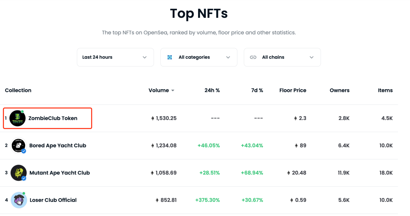The height and width of the screenshot is (216, 410).
Task: Expand the All categories dropdown
Action: point(199,57)
